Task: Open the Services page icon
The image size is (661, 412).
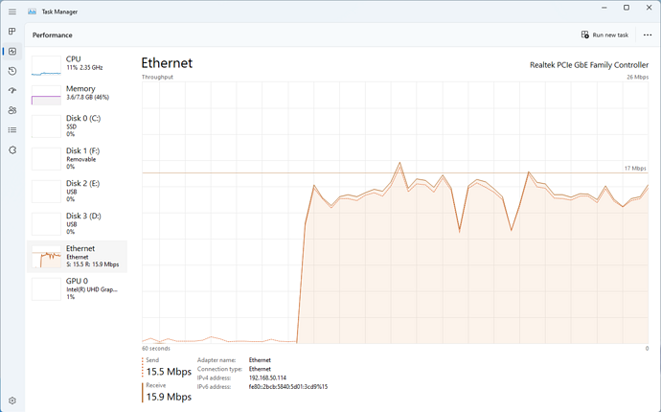Action: 12,150
